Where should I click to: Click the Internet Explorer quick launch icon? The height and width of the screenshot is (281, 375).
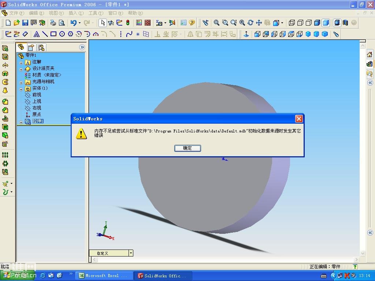[x=42, y=275]
